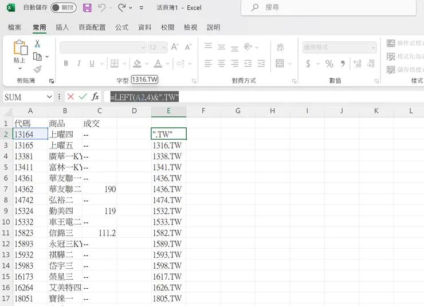Toggle Italic formatting
424x306 pixels.
(x=80, y=64)
